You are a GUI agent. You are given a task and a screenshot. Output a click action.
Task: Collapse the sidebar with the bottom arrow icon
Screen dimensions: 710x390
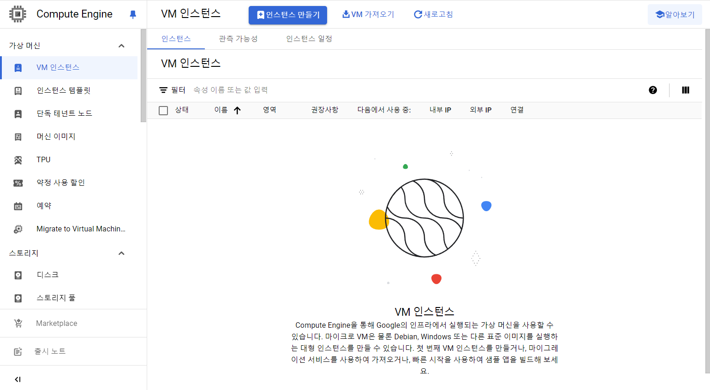tap(18, 379)
